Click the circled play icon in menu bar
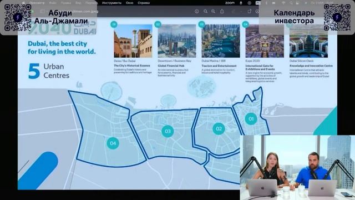Screen dimensions: 355x200 pyautogui.click(x=249, y=3)
